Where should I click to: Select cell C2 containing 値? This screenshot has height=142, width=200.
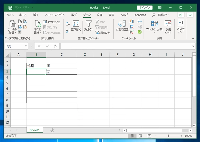tap(62, 66)
